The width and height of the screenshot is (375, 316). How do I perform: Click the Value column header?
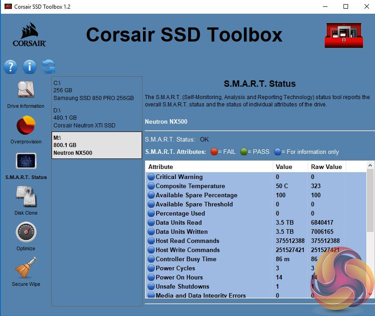tap(290, 167)
